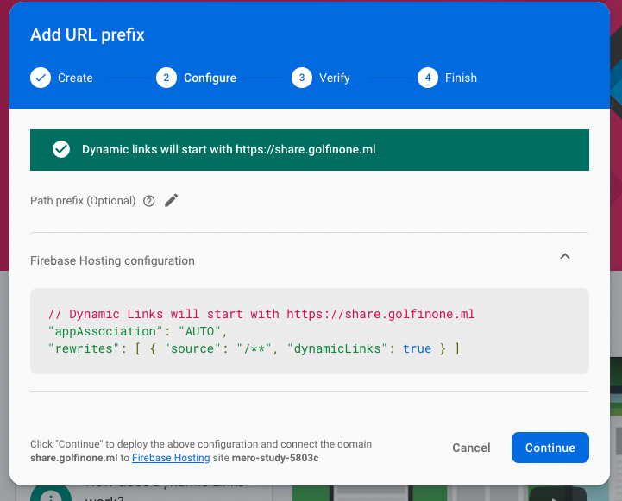Click the "rewrites" code line
Viewport: 622px width, 501px height.
click(x=254, y=348)
